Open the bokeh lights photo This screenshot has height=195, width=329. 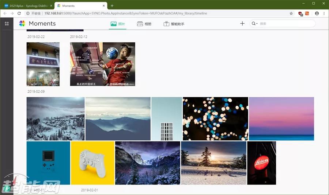tap(215, 118)
